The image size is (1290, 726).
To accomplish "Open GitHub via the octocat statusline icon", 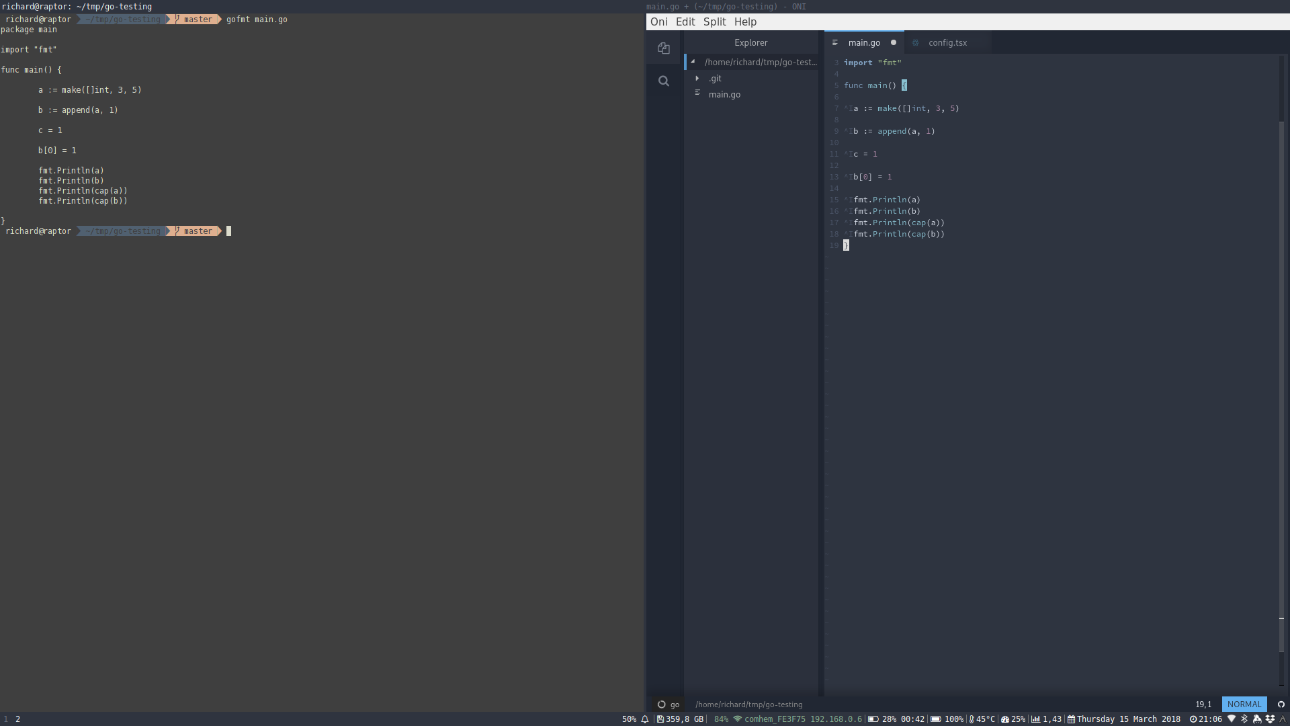I will tap(1280, 704).
